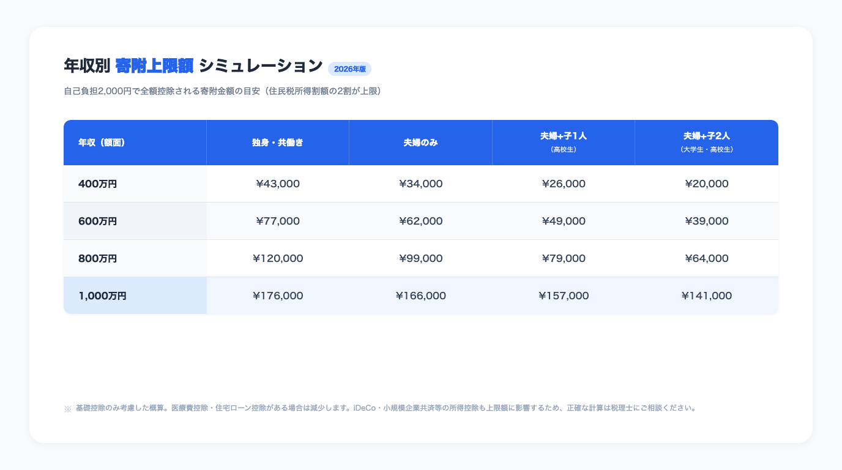Click the highlighted 1,000万円 row label

tap(102, 296)
